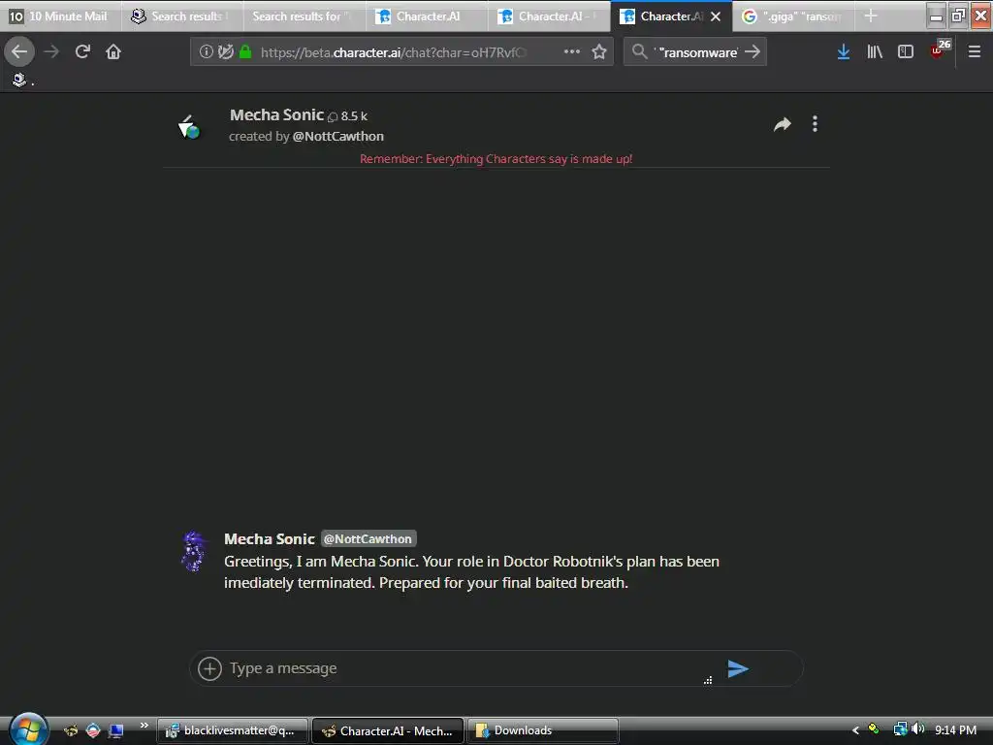Screen dimensions: 993x745
Task: Click the Remember: Everything Characters say warning
Action: 496,159
